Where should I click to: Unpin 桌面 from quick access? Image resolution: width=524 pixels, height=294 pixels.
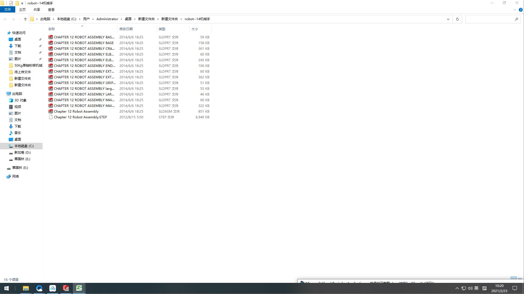(x=40, y=39)
